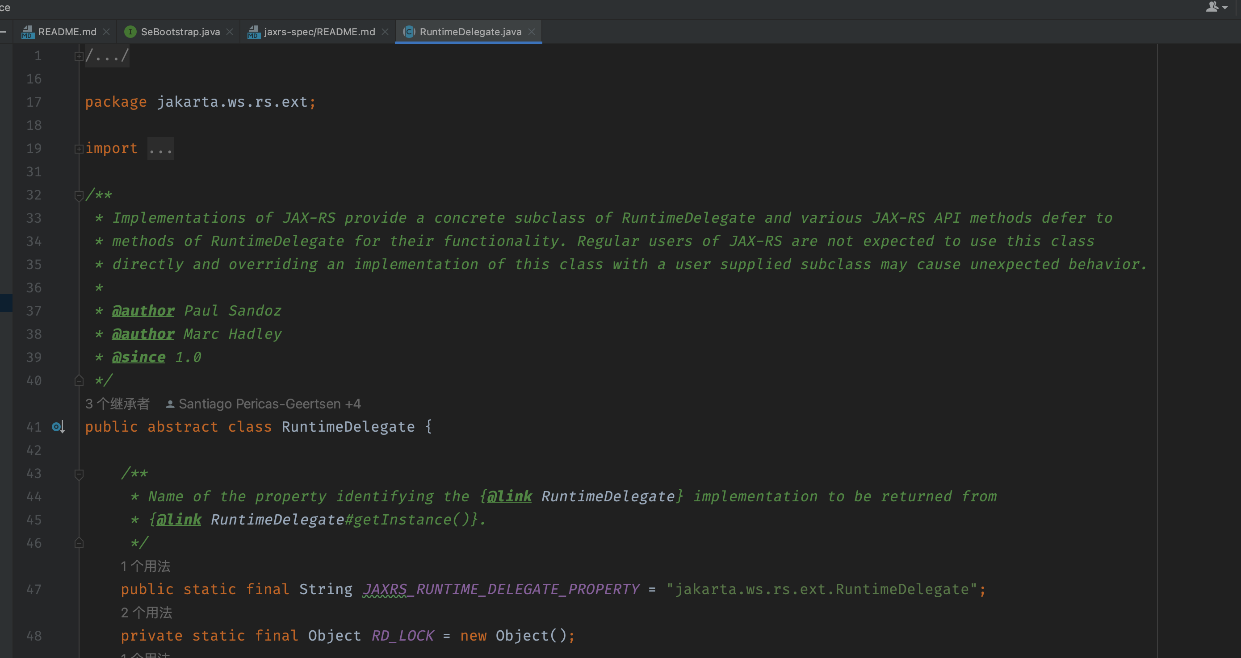The image size is (1241, 658).
Task: Close the jaxrs-spec/README.md tab
Action: (385, 32)
